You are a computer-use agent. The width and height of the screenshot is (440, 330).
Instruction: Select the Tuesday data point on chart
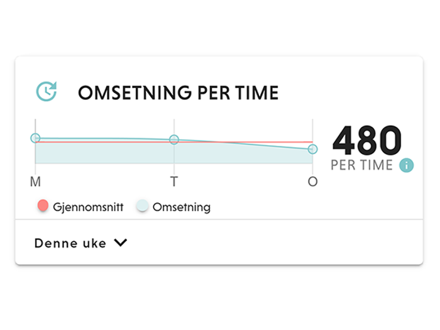click(174, 140)
